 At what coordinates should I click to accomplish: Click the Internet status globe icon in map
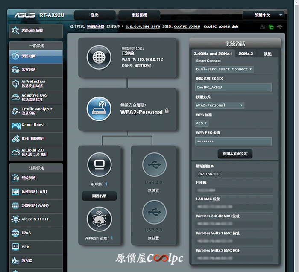click(99, 57)
